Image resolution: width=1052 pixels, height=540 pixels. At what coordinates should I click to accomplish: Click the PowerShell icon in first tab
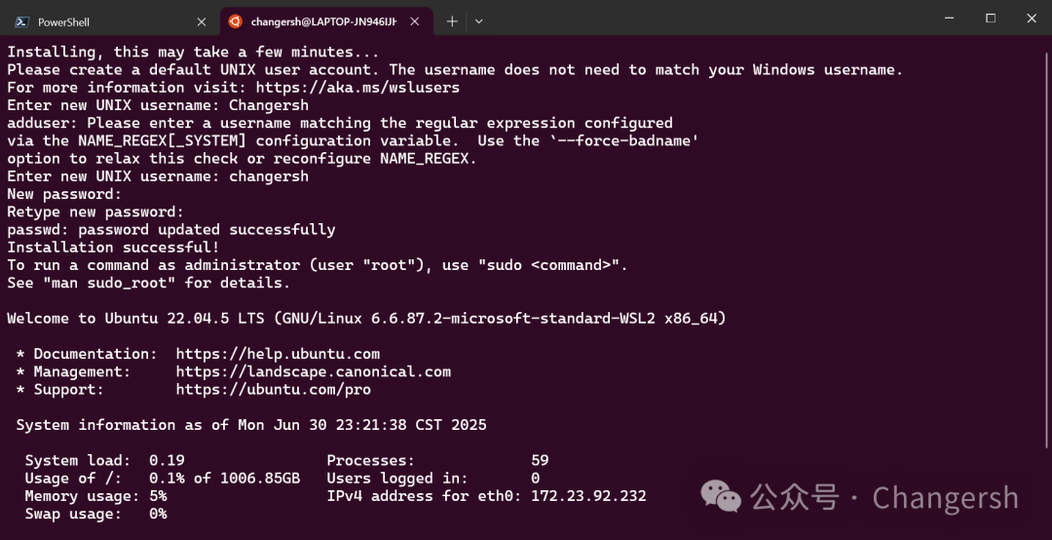pyautogui.click(x=21, y=21)
